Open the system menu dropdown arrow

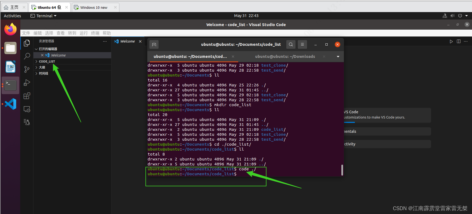coord(467,16)
